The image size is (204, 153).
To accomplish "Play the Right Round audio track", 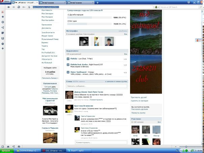I will [68, 65].
